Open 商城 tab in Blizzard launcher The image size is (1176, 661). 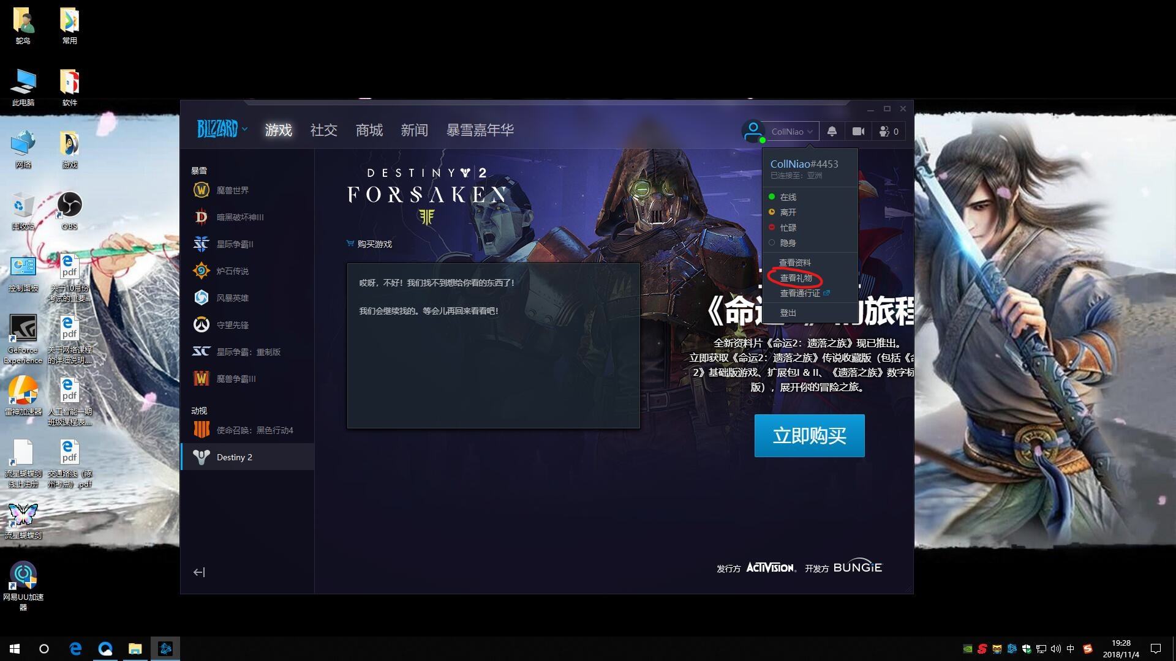(x=367, y=129)
